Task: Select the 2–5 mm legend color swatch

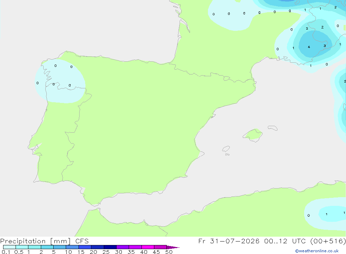Action: point(47,247)
